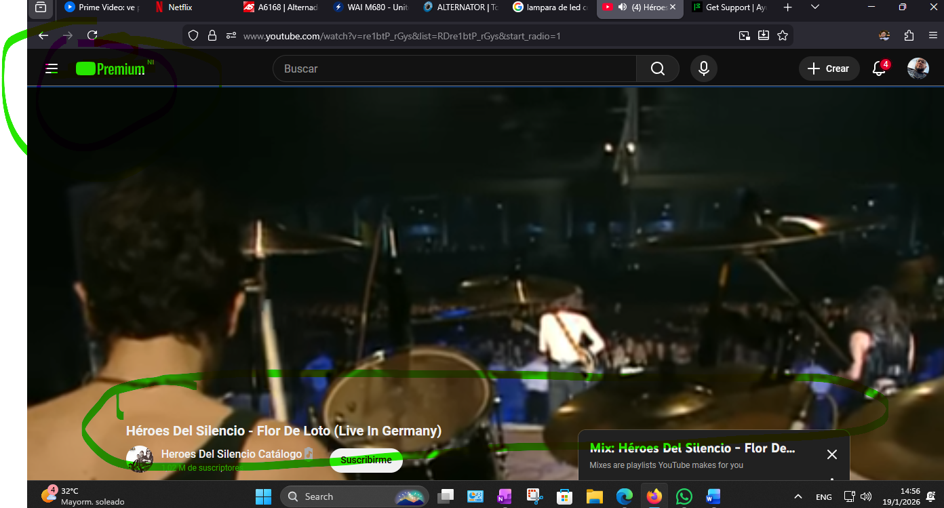Screen dimensions: 944x508
Task: Click the YouTube search magnifier button
Action: [x=658, y=69]
